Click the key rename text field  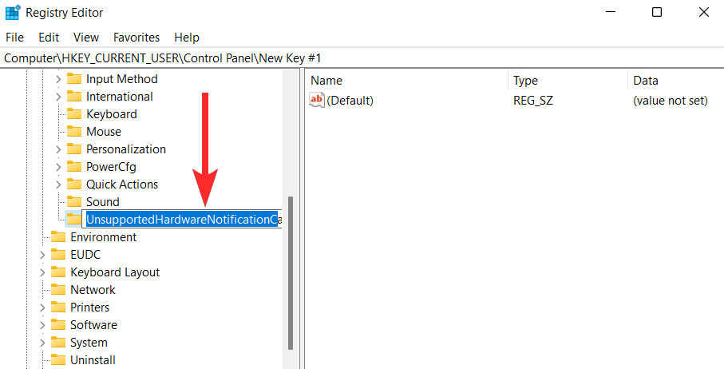(x=182, y=220)
